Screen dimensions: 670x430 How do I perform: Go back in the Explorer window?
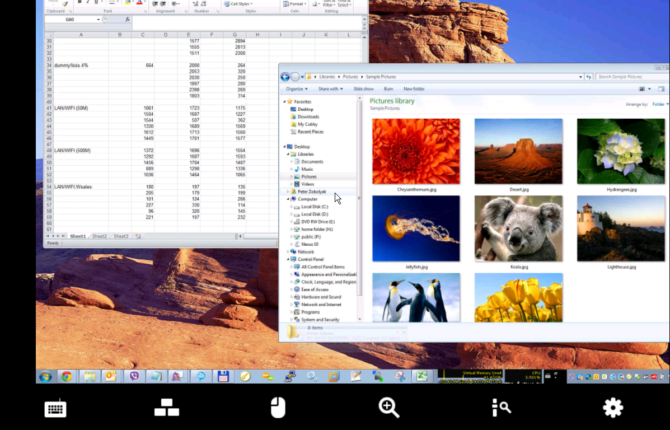[x=285, y=77]
